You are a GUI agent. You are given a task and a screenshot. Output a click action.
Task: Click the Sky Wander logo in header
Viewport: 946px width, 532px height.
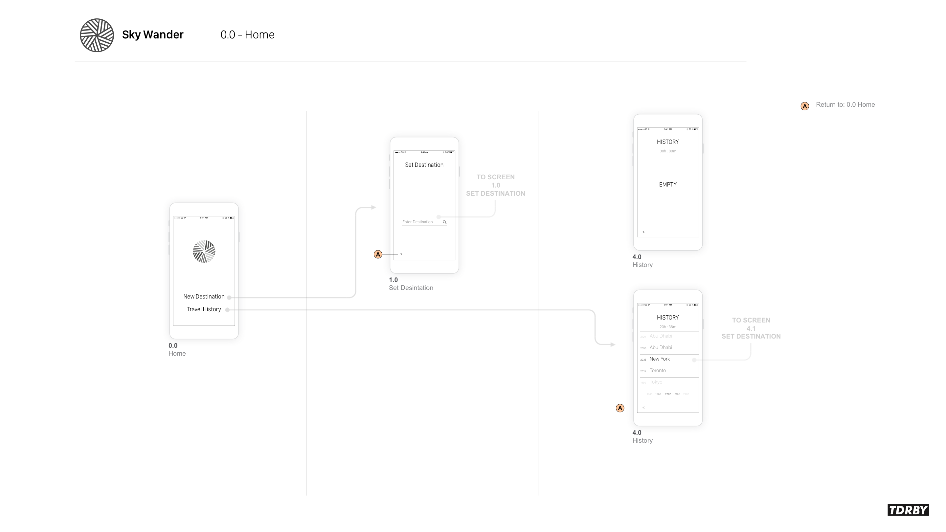click(97, 35)
